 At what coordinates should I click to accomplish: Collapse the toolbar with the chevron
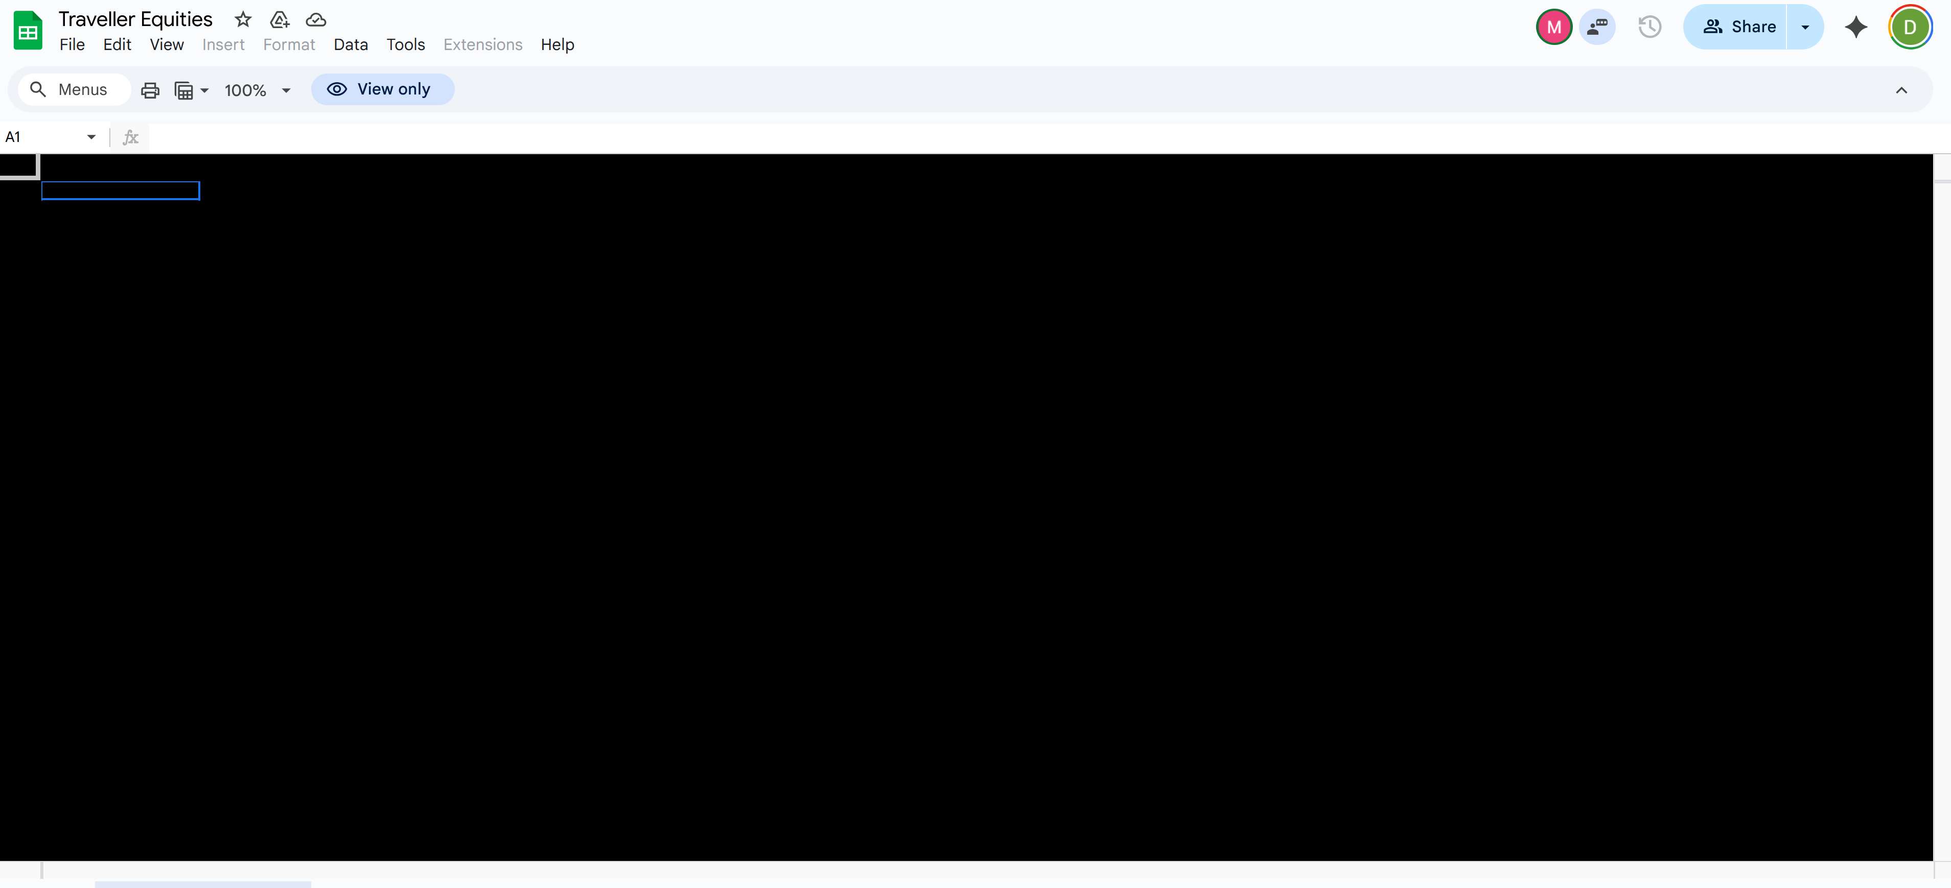pos(1901,90)
